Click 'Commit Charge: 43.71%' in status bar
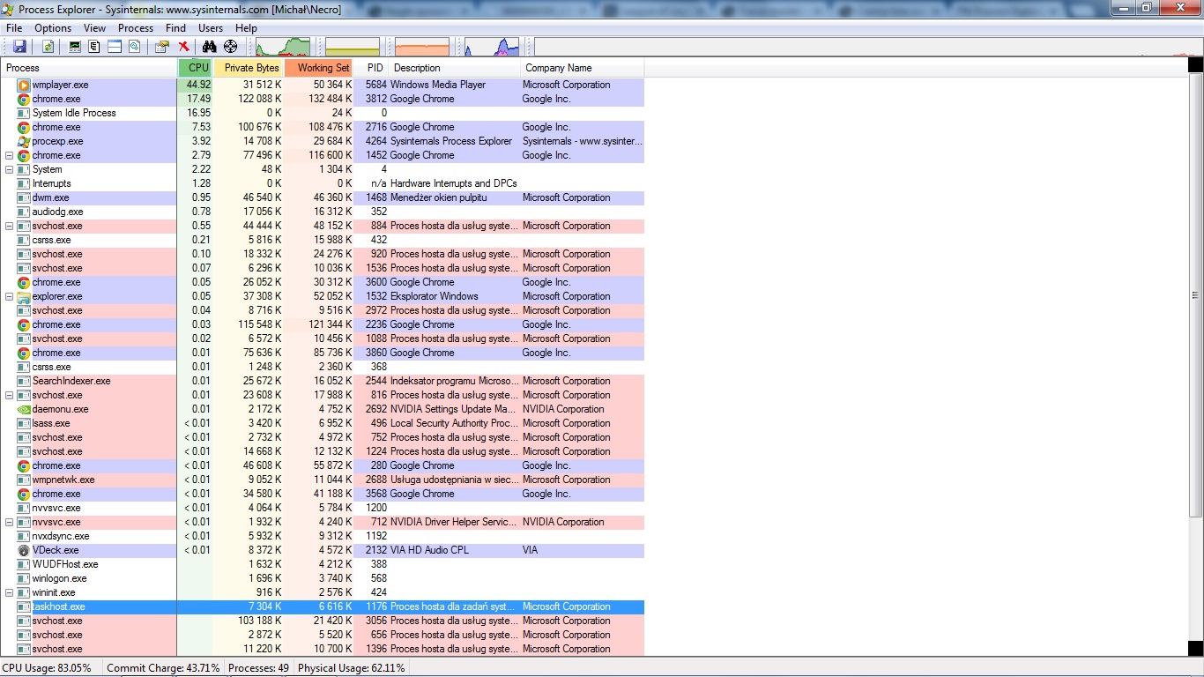The width and height of the screenshot is (1204, 677). (164, 668)
